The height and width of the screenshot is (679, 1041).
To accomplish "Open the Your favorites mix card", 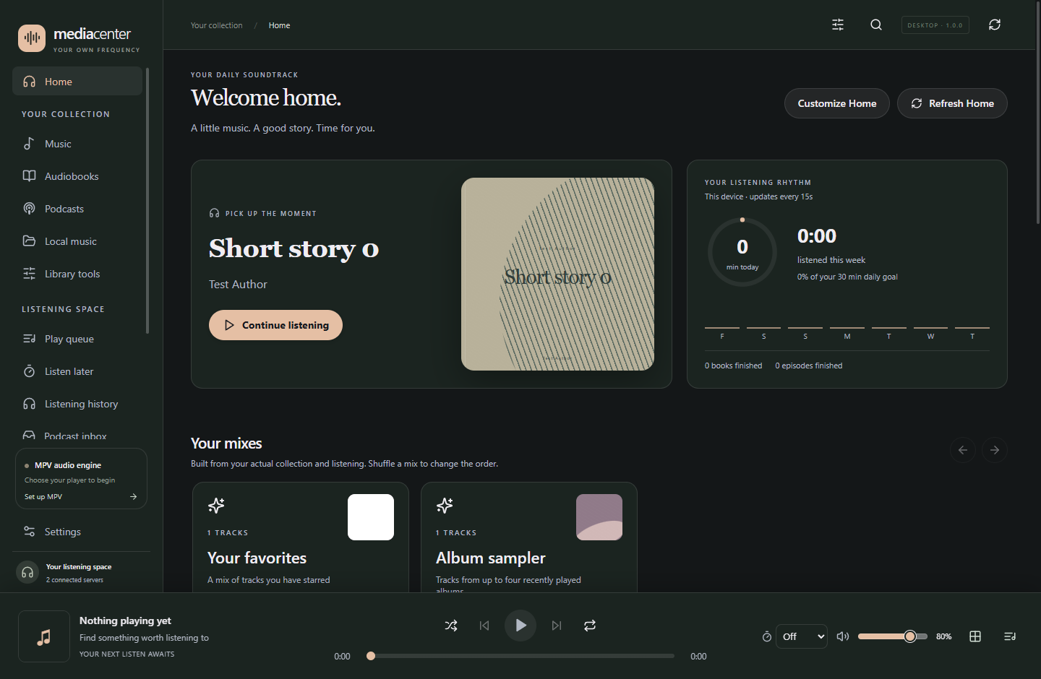I will [301, 537].
